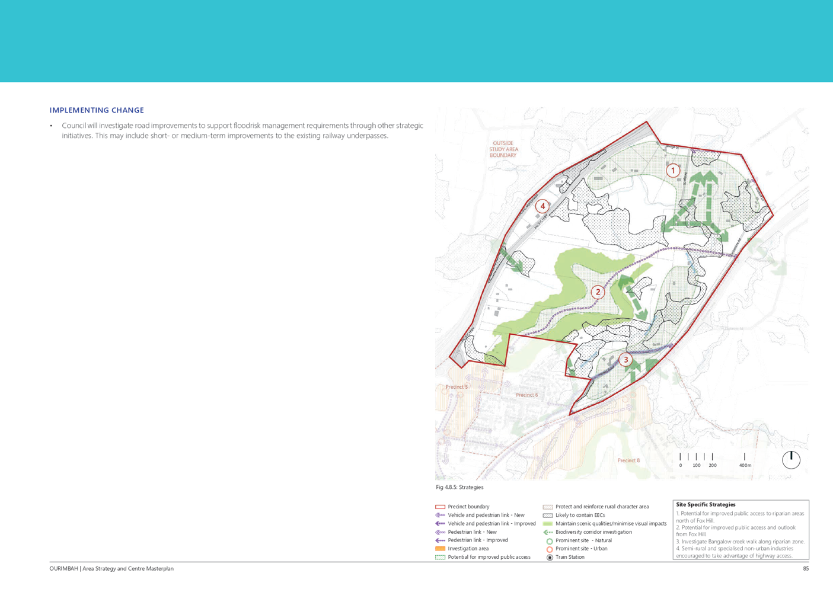Click the orange Investigation area legend swatch

(x=440, y=549)
